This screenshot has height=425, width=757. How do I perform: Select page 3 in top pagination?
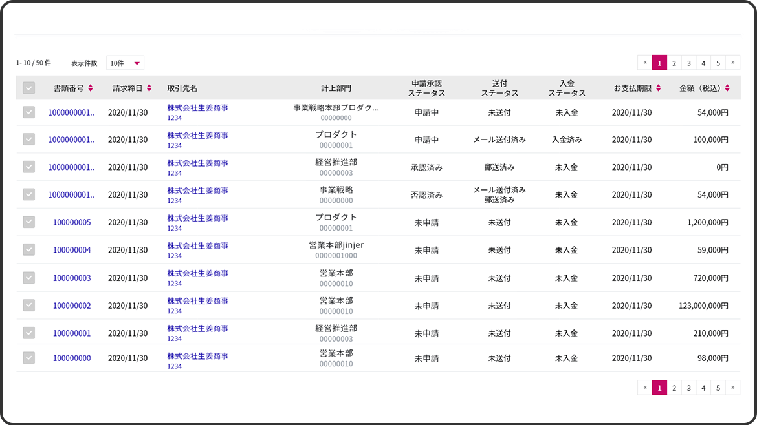(x=689, y=63)
